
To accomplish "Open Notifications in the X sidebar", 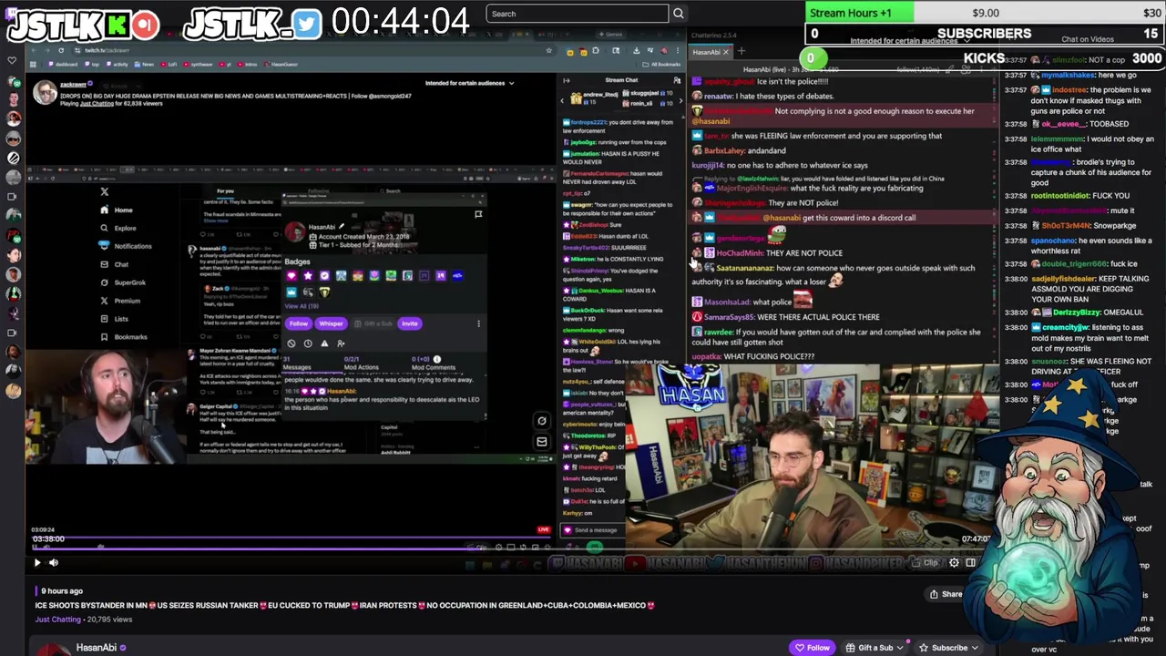I will (x=126, y=246).
